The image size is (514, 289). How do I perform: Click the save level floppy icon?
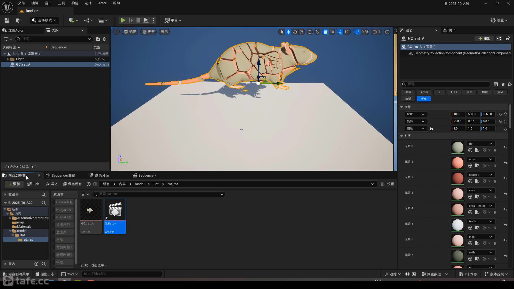[x=7, y=20]
